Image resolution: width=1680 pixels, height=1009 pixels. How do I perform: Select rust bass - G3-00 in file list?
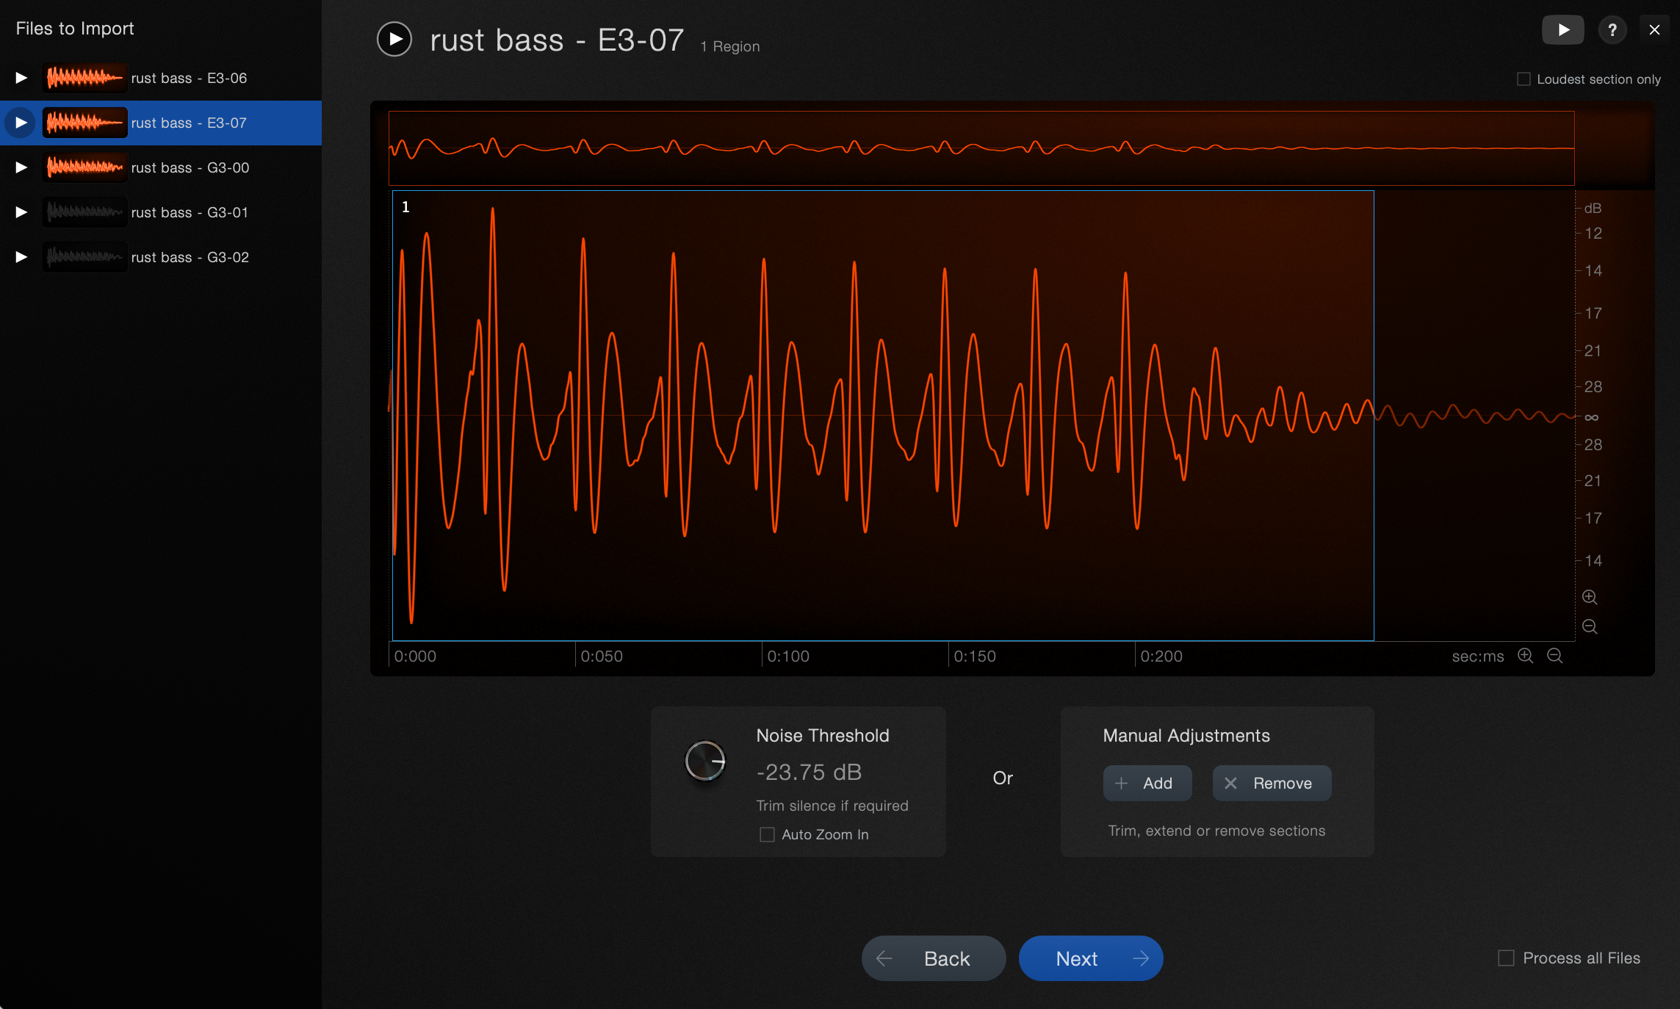190,167
